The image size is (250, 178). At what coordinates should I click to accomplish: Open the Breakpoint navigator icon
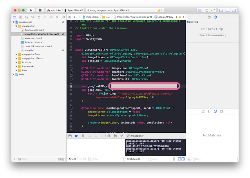tap(57, 17)
